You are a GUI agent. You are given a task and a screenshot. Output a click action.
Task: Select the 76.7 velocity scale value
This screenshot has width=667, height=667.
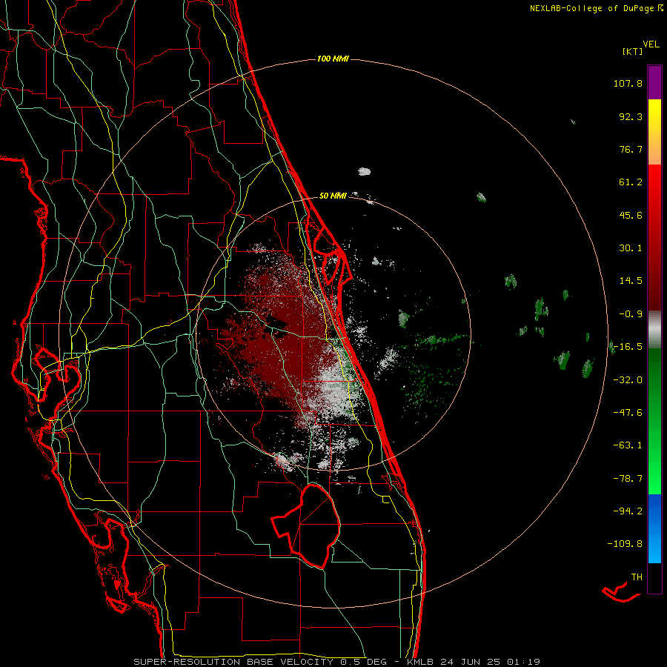coord(631,149)
